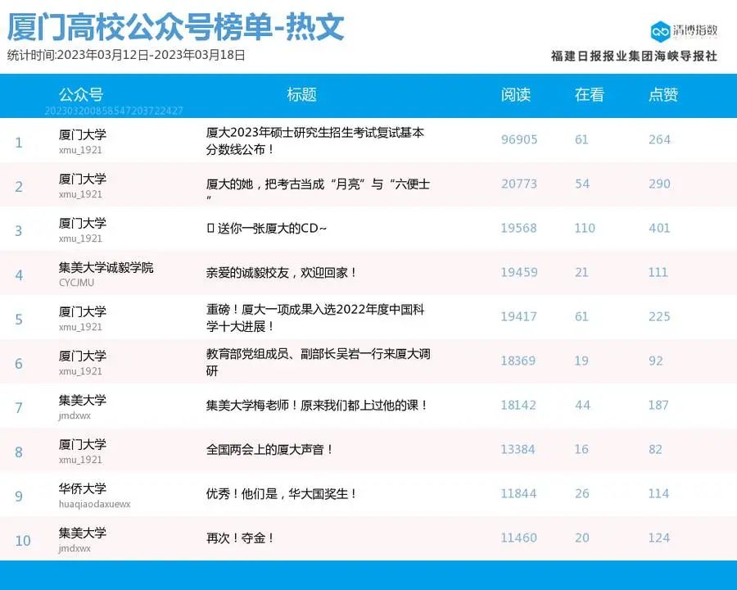This screenshot has width=737, height=590.
Task: Click the title 厦门高校公众号榜单-热文
Action: click(x=176, y=27)
